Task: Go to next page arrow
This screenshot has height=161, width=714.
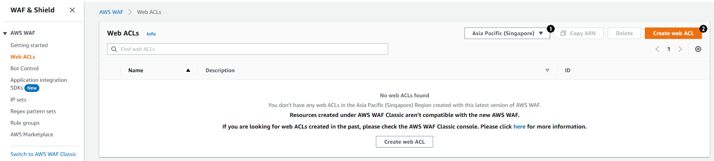Action: click(680, 49)
